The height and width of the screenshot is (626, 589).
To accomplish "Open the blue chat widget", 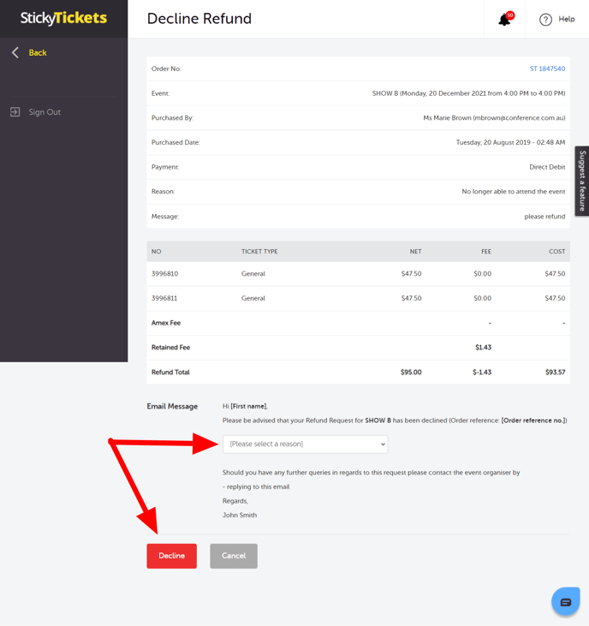I will tap(565, 602).
